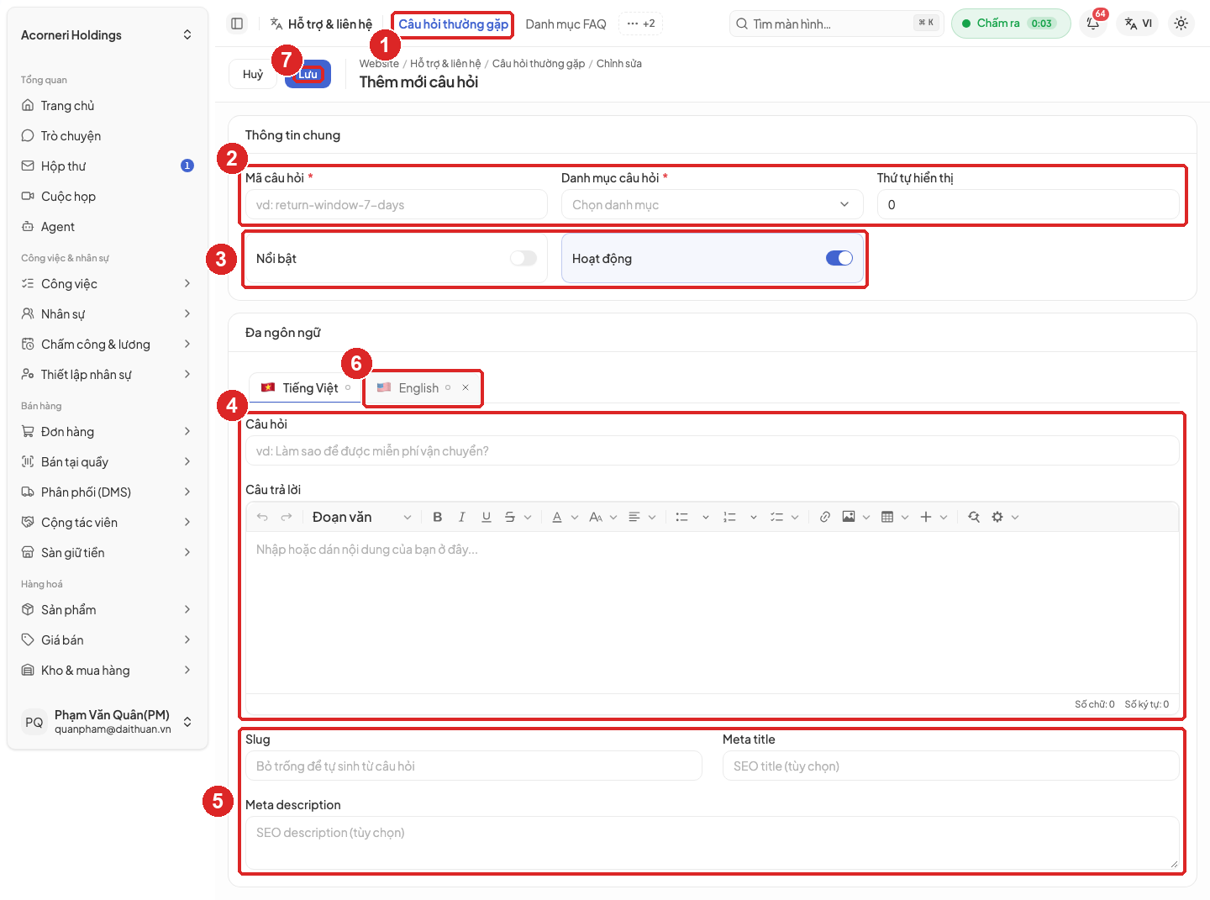Open Hộp thư in the sidebar

[x=108, y=166]
